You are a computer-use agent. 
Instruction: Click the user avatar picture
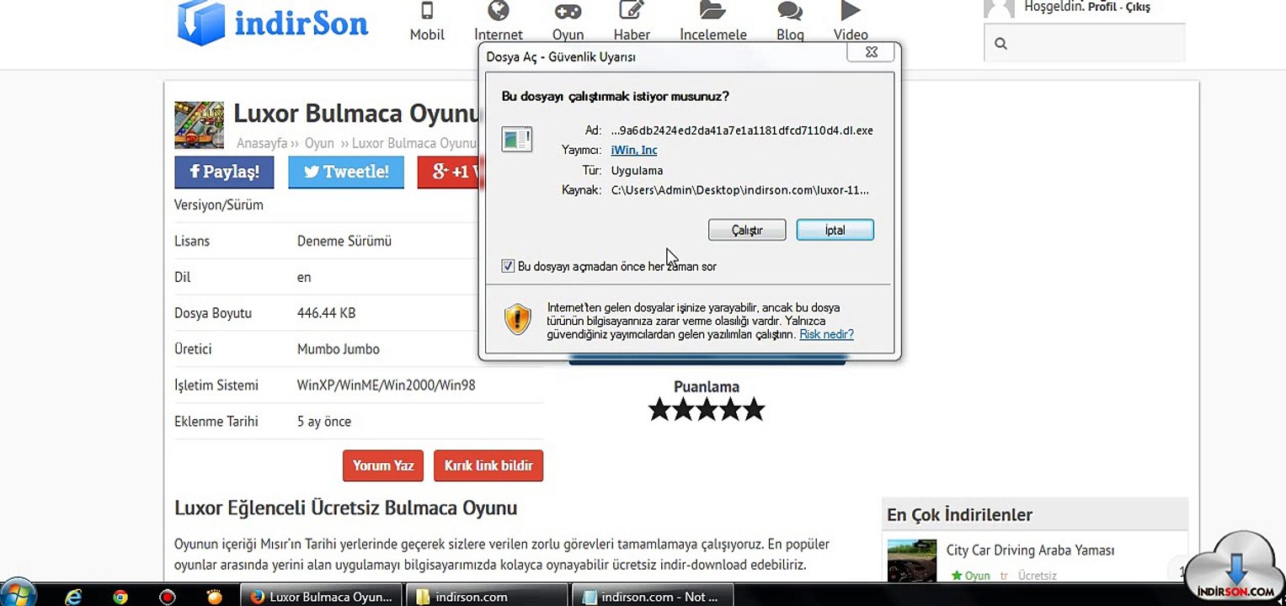click(x=1000, y=8)
